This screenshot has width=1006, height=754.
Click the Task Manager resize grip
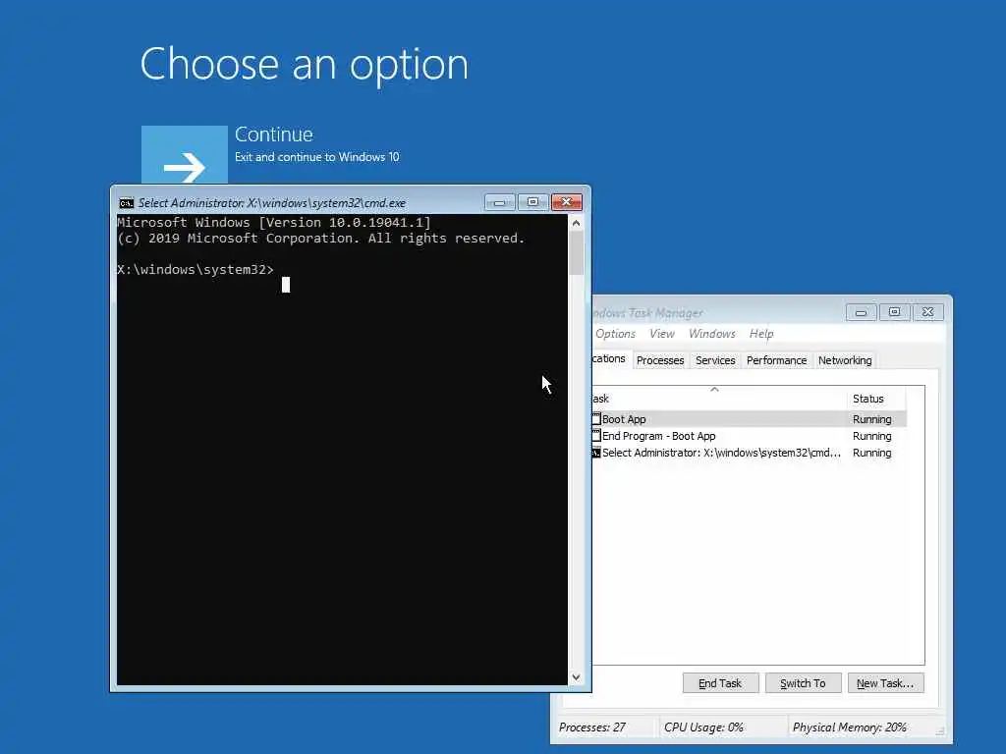point(940,730)
